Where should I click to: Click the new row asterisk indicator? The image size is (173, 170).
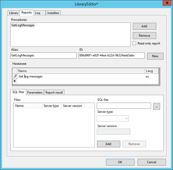tap(15, 81)
